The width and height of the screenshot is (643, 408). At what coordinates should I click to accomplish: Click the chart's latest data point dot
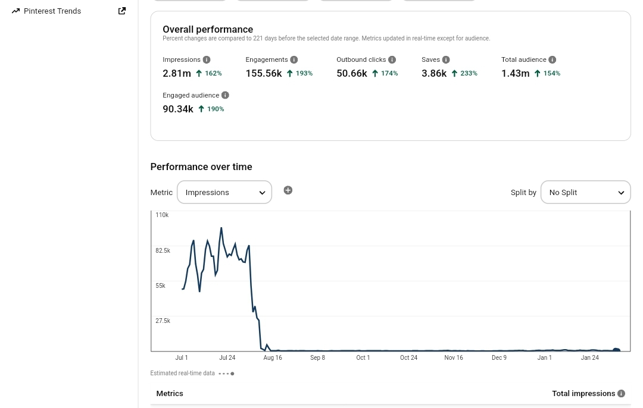pyautogui.click(x=616, y=350)
